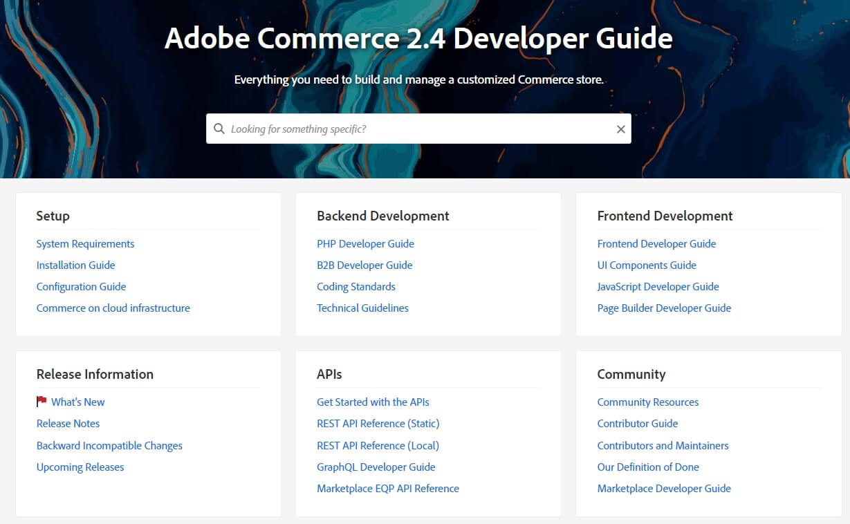Click the Frontend Development heading
The width and height of the screenshot is (850, 524).
click(665, 216)
